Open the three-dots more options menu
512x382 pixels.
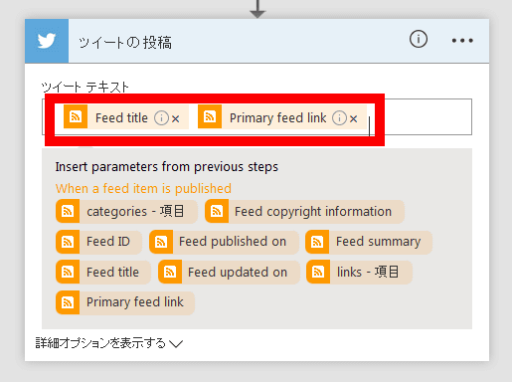(462, 41)
